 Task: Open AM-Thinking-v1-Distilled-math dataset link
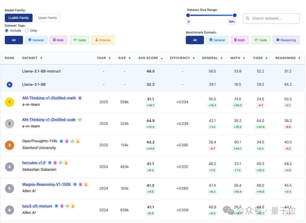tap(49, 98)
